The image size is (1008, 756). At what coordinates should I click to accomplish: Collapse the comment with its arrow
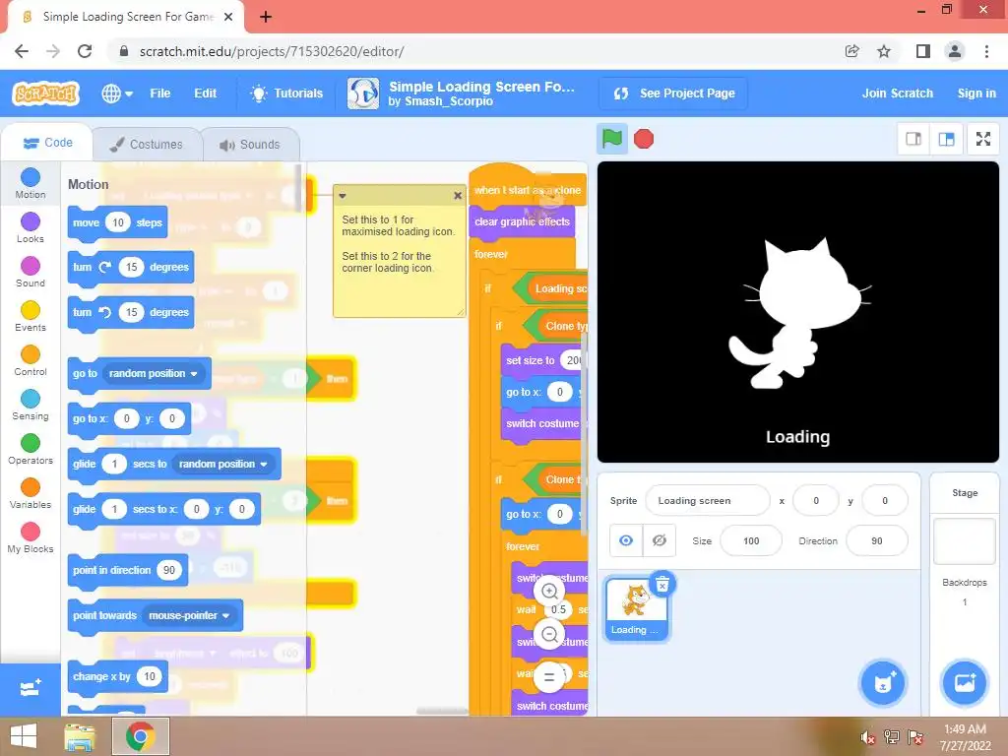pyautogui.click(x=343, y=196)
